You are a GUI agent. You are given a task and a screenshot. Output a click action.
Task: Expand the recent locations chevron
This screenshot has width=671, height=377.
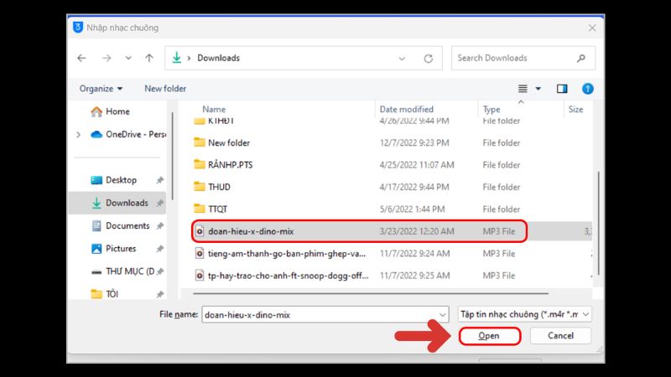(x=127, y=58)
